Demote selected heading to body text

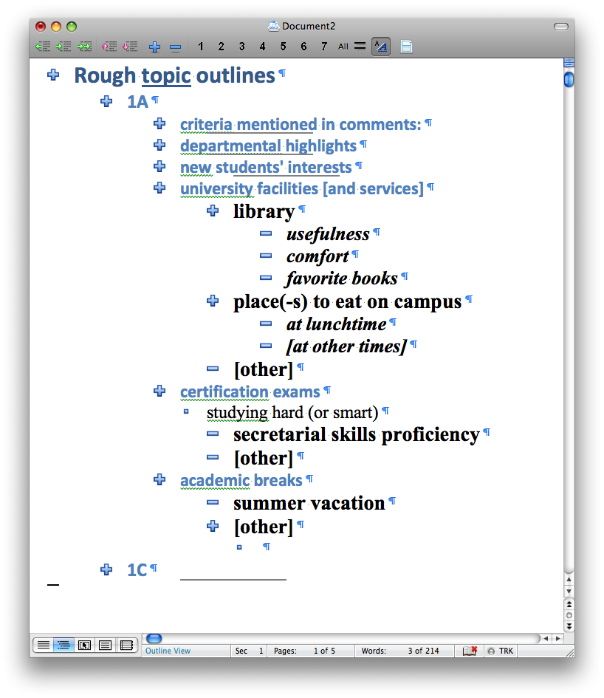tap(84, 46)
